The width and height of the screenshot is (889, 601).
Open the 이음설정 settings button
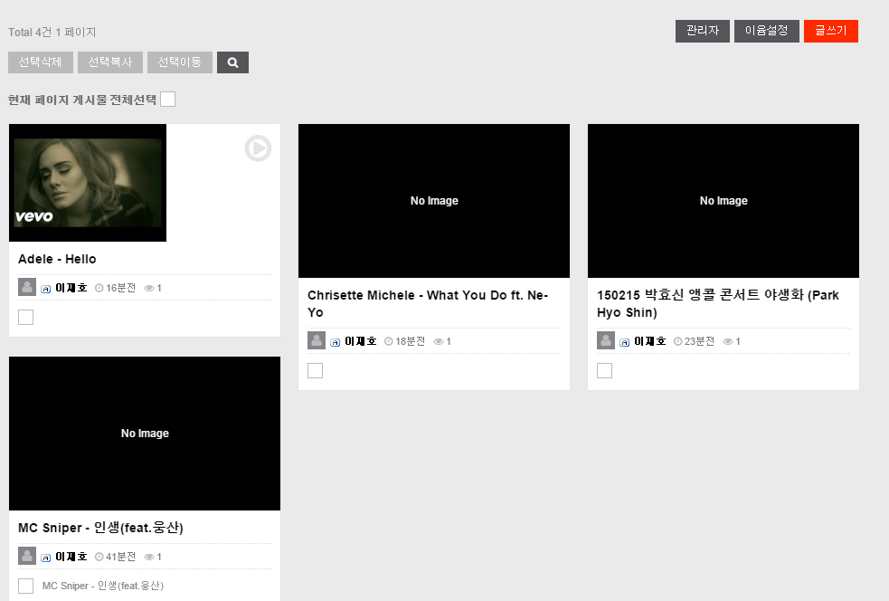point(767,31)
